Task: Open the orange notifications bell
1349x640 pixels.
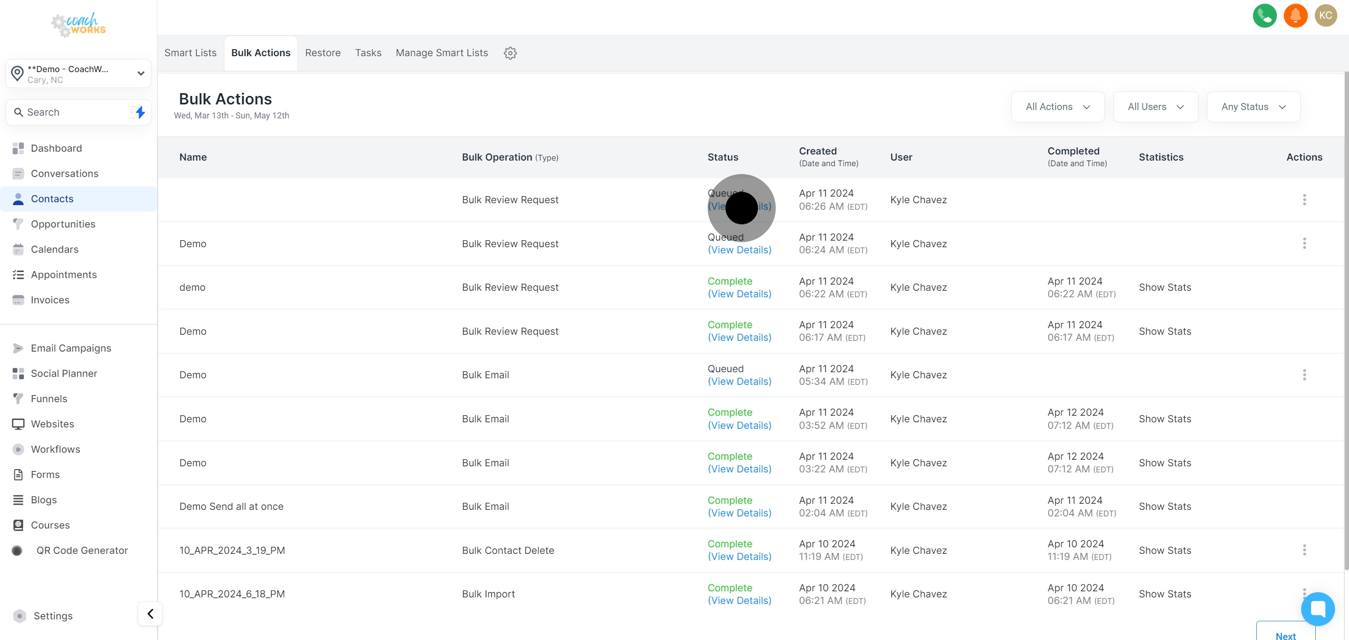Action: 1295,16
